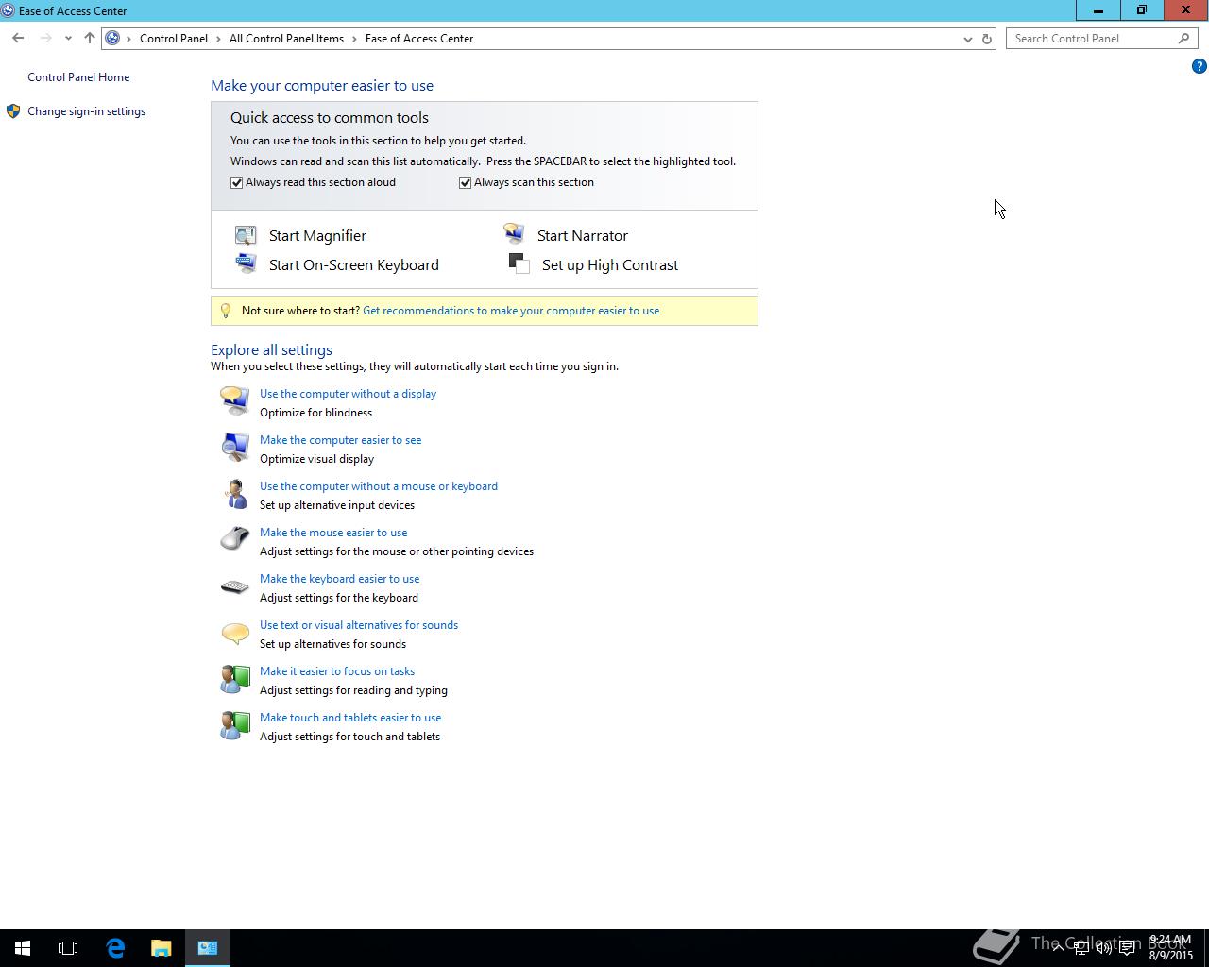Viewport: 1209px width, 967px height.
Task: Click Start On-Screen Keyboard
Action: pyautogui.click(x=354, y=265)
